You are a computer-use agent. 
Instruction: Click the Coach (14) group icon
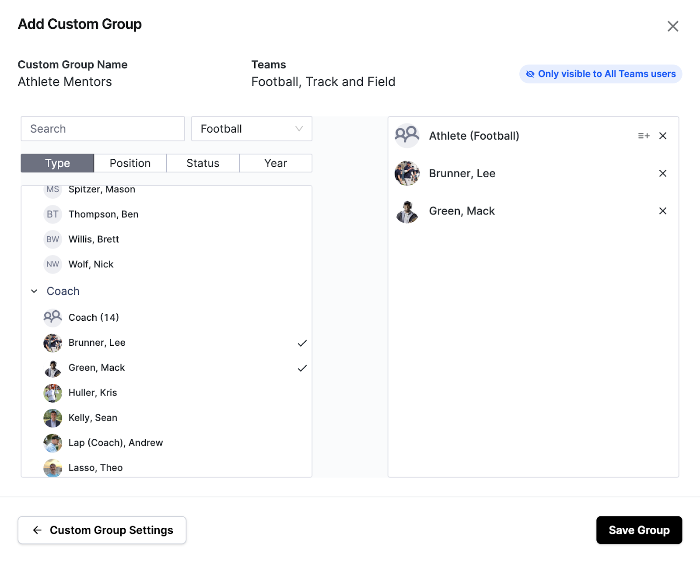52,317
